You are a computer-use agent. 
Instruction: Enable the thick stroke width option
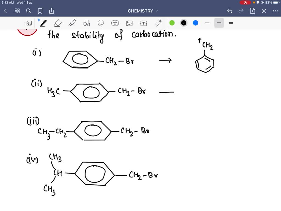[231, 23]
